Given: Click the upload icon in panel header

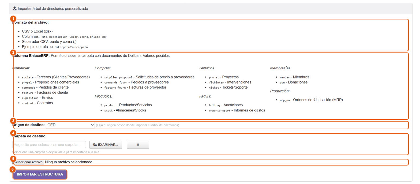Looking at the screenshot, I should (14, 9).
